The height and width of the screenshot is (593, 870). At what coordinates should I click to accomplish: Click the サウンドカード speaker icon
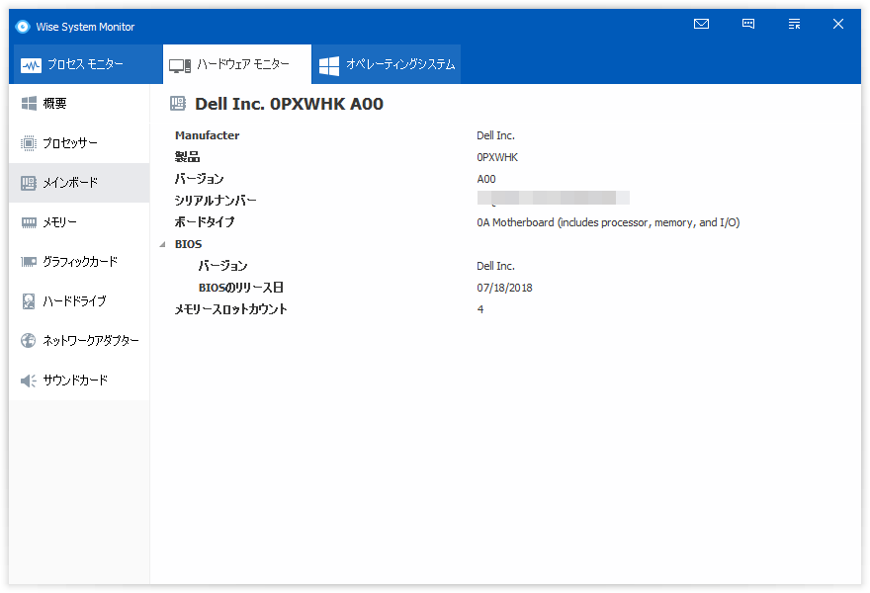29,381
